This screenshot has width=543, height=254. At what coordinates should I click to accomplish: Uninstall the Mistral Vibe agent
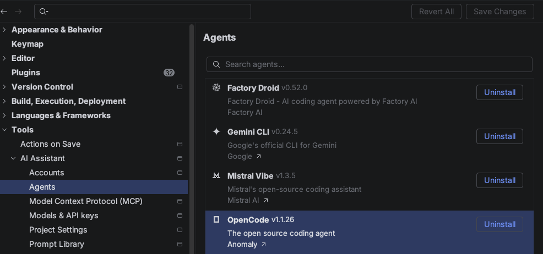499,180
